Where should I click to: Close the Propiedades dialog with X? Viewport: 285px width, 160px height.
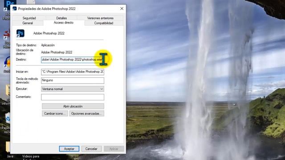(x=122, y=8)
